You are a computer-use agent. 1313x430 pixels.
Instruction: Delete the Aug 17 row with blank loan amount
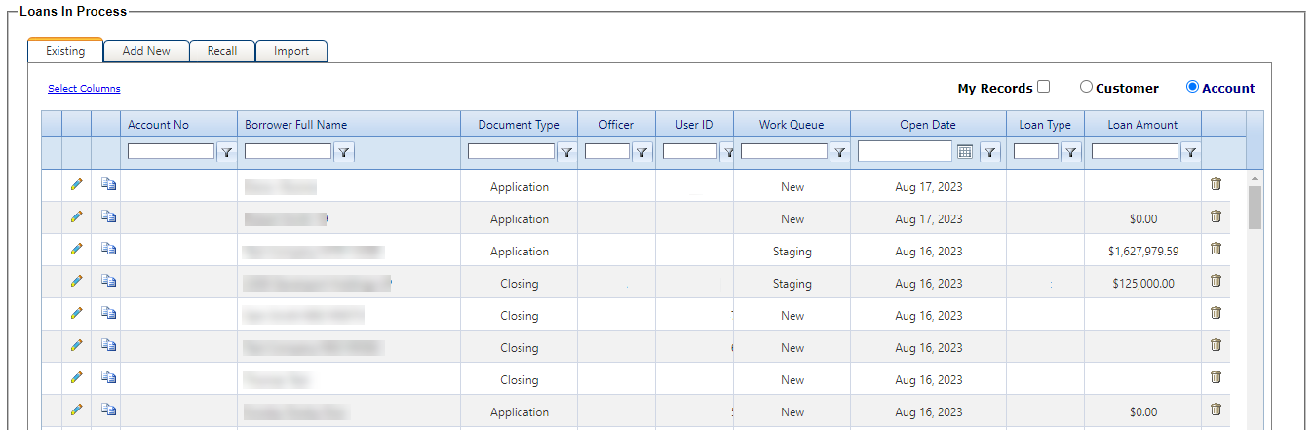pos(1216,184)
